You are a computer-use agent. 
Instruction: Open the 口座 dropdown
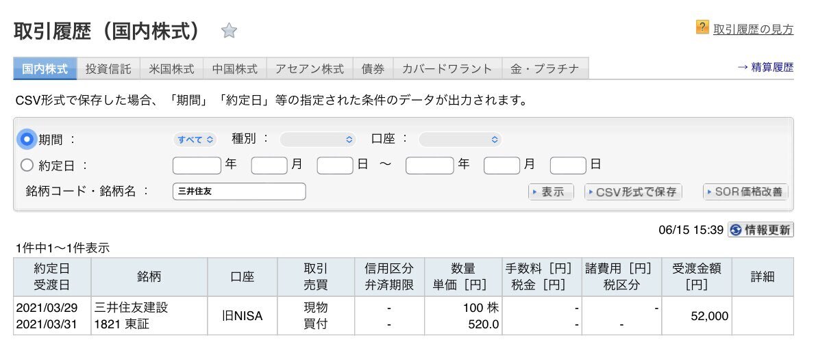pos(460,140)
